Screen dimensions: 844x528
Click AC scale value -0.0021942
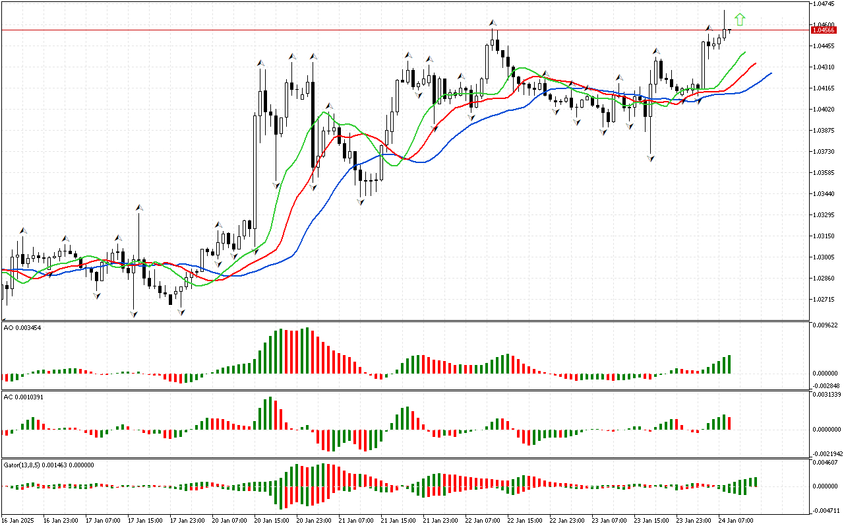pyautogui.click(x=827, y=454)
